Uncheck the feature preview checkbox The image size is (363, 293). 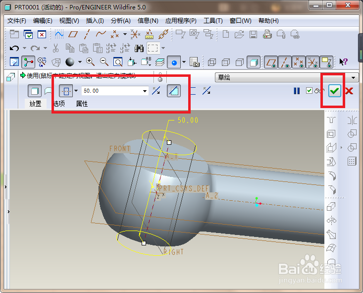(x=310, y=90)
